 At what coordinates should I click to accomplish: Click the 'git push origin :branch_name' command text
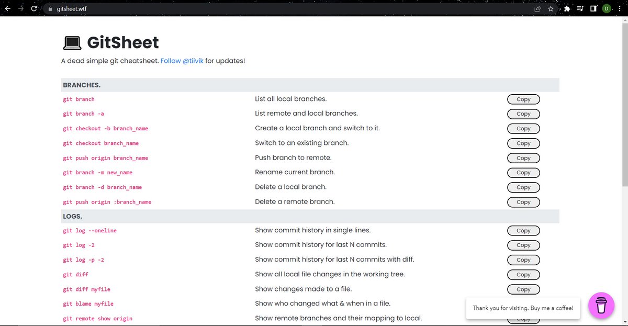point(107,201)
